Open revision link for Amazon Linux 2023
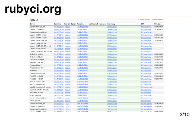Viewport: 194px width, 121px height. [82, 68]
